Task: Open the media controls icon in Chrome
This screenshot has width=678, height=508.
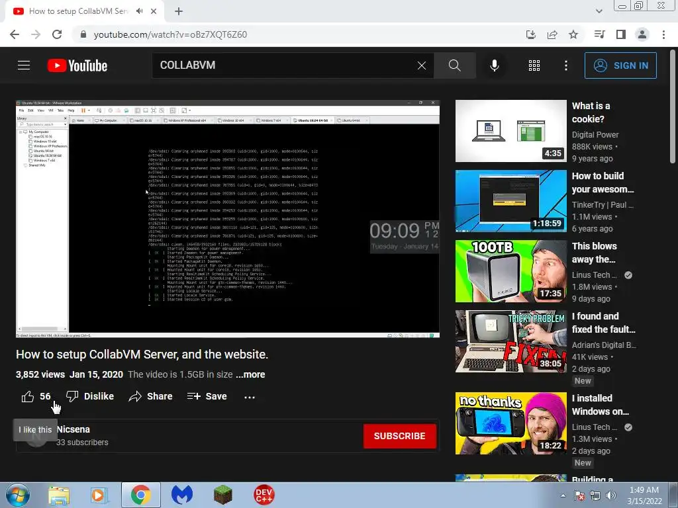Action: [599, 34]
